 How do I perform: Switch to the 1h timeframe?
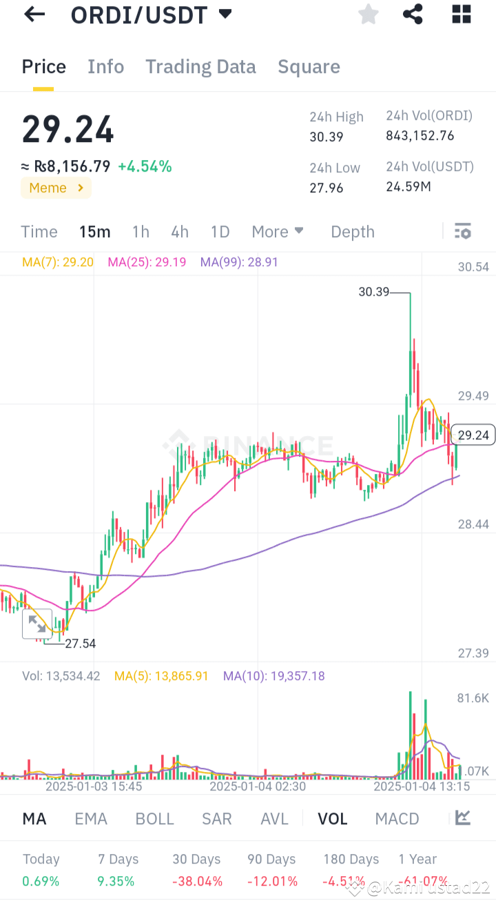[x=141, y=231]
